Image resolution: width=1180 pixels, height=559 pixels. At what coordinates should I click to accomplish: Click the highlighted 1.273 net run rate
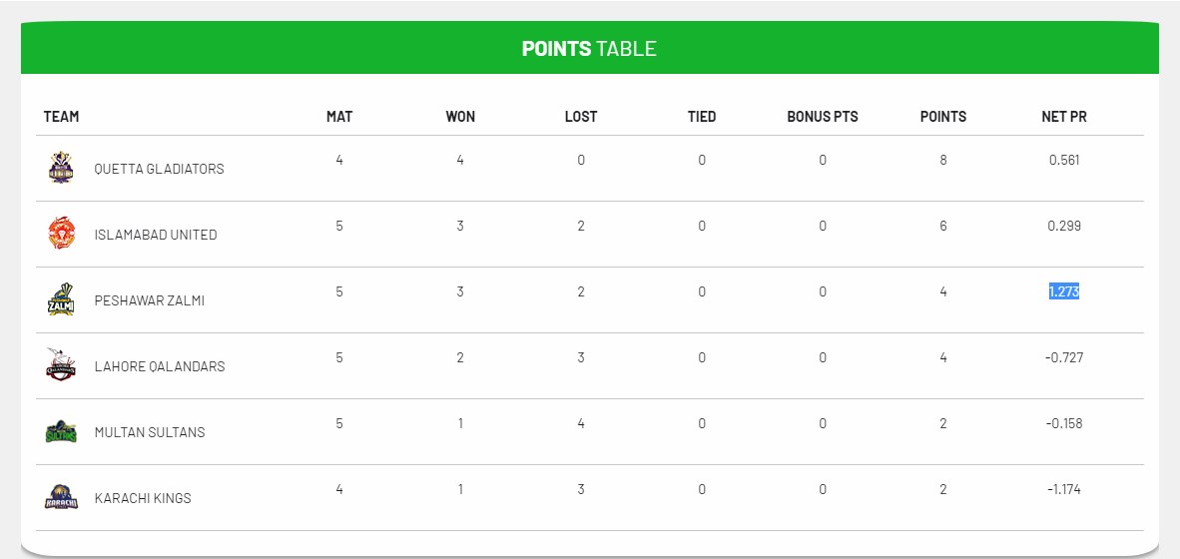pos(1063,291)
